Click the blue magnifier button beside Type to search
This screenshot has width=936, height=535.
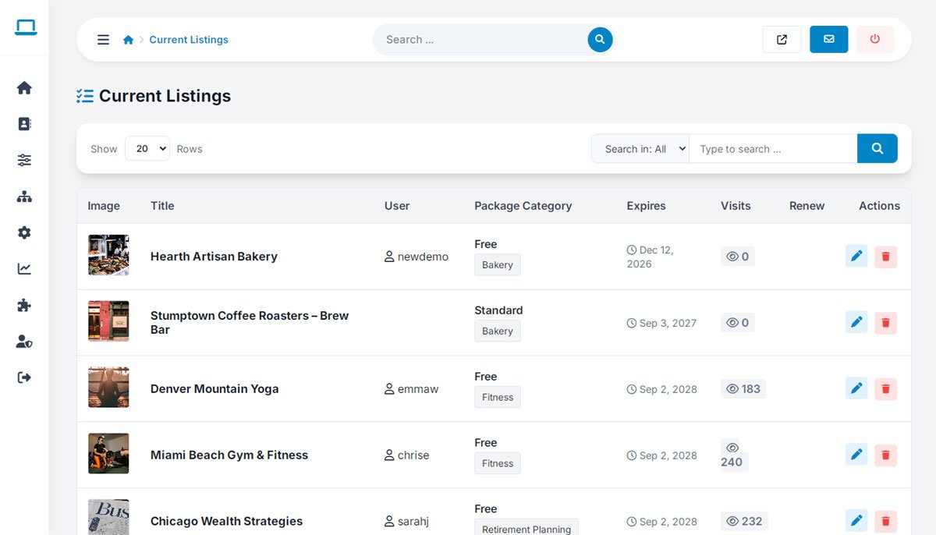[877, 148]
